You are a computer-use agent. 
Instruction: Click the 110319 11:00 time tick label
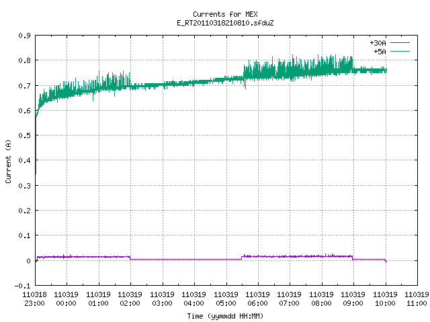tap(417, 299)
